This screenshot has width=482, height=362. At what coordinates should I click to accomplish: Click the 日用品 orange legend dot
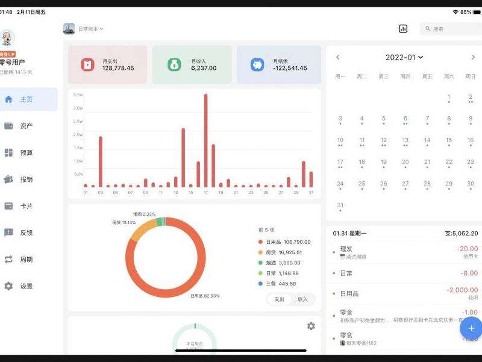(260, 242)
